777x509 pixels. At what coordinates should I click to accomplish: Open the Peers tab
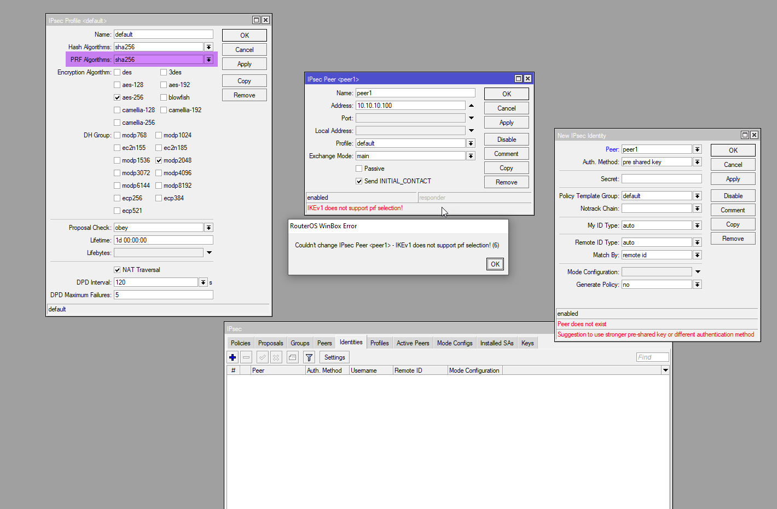click(324, 343)
